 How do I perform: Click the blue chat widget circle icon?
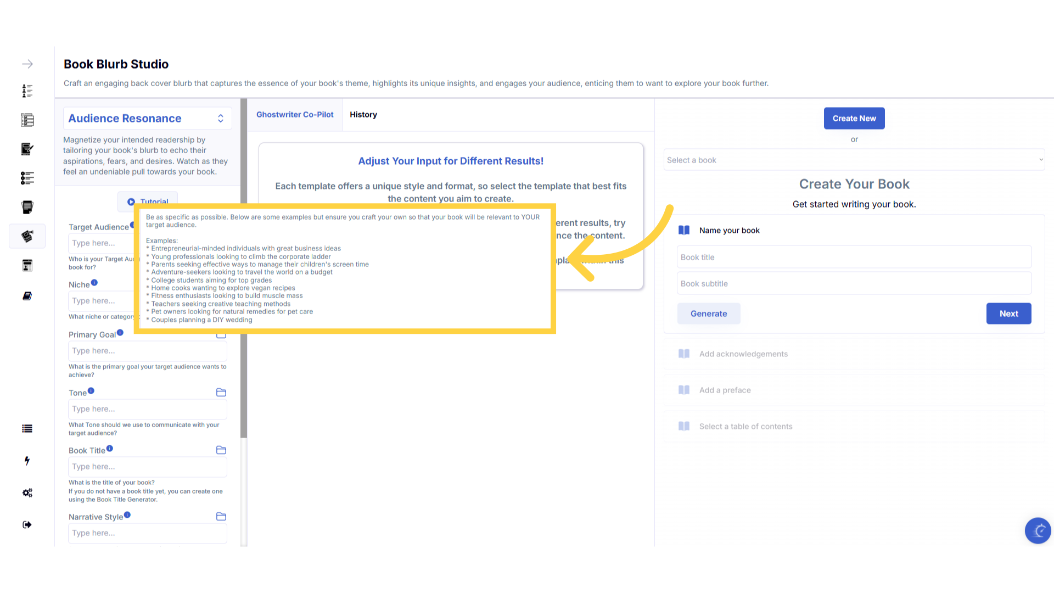[x=1038, y=530]
